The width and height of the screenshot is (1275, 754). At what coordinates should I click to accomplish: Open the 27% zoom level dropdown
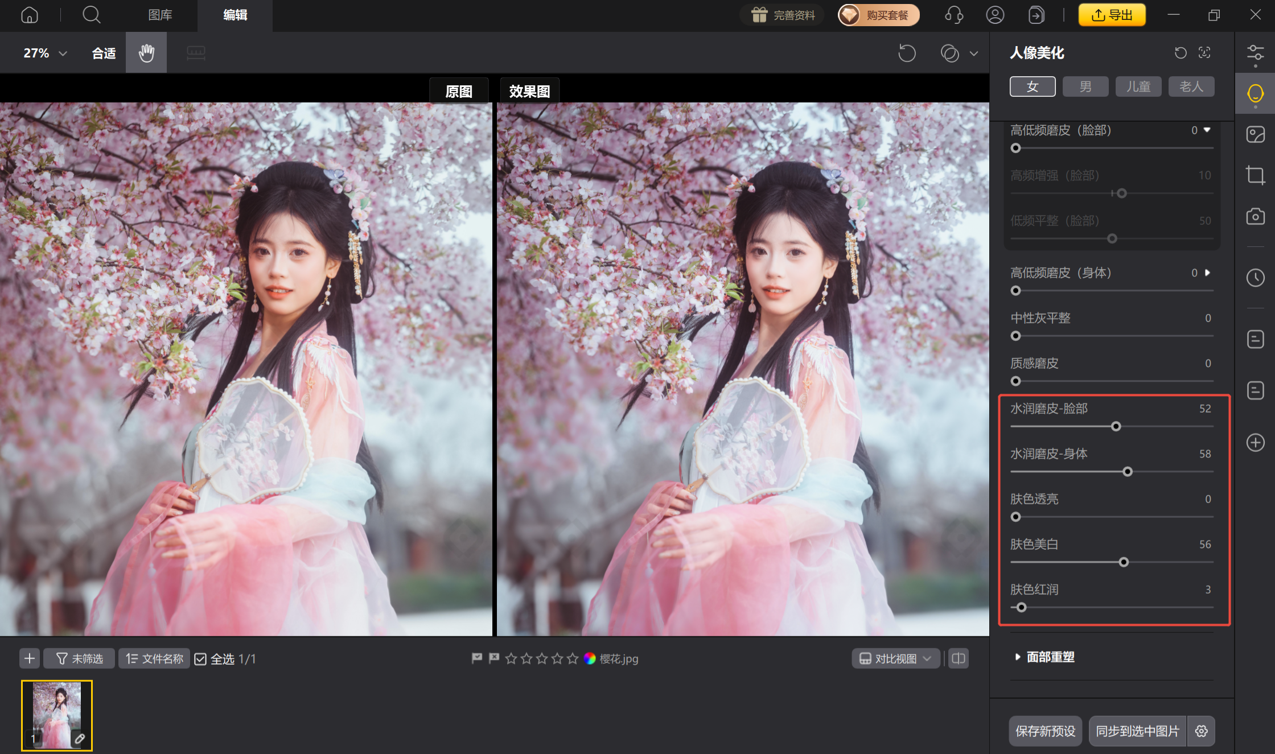(46, 53)
